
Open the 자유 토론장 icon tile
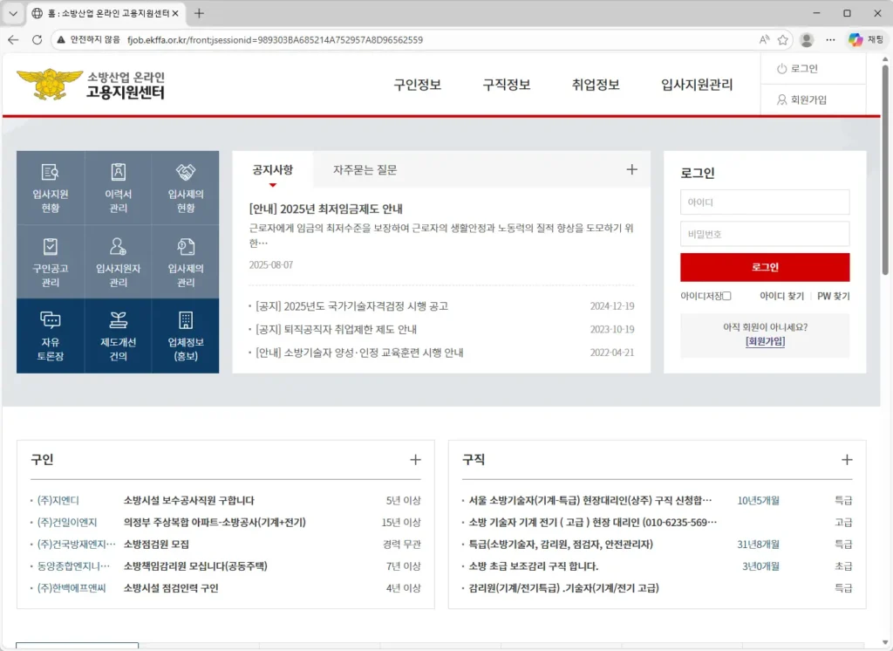tap(51, 335)
